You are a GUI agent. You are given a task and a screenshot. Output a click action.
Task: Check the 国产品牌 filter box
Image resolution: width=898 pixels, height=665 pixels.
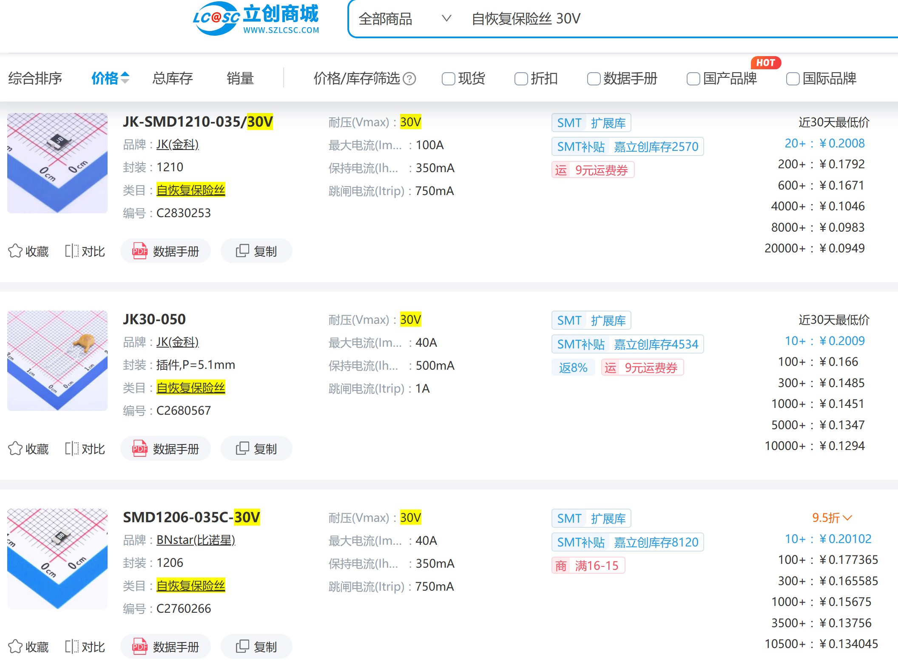coord(693,79)
